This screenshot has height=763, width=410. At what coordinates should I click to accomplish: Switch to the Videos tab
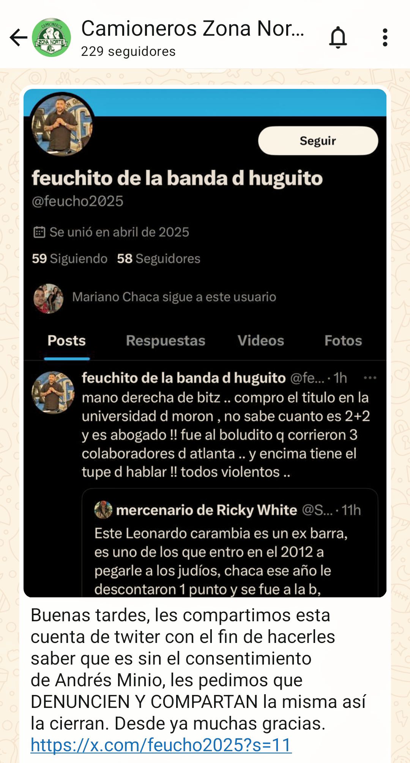tap(261, 340)
